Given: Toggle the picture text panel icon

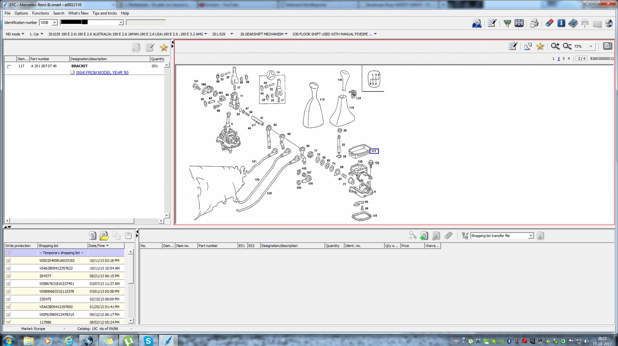Looking at the screenshot, I should coord(607,46).
